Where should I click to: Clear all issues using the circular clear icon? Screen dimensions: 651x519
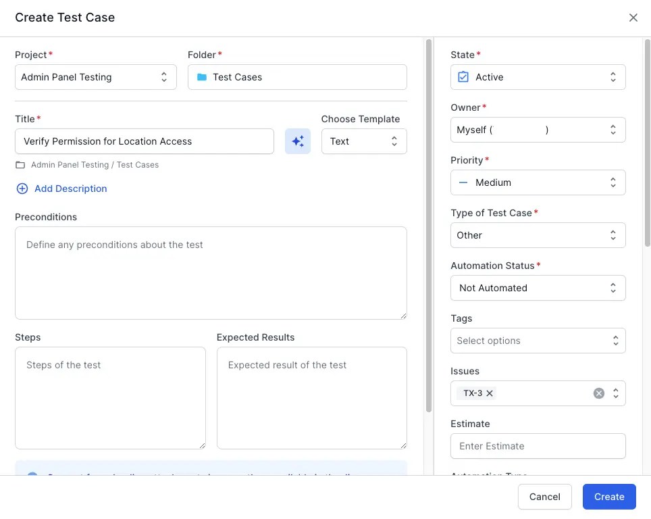598,393
